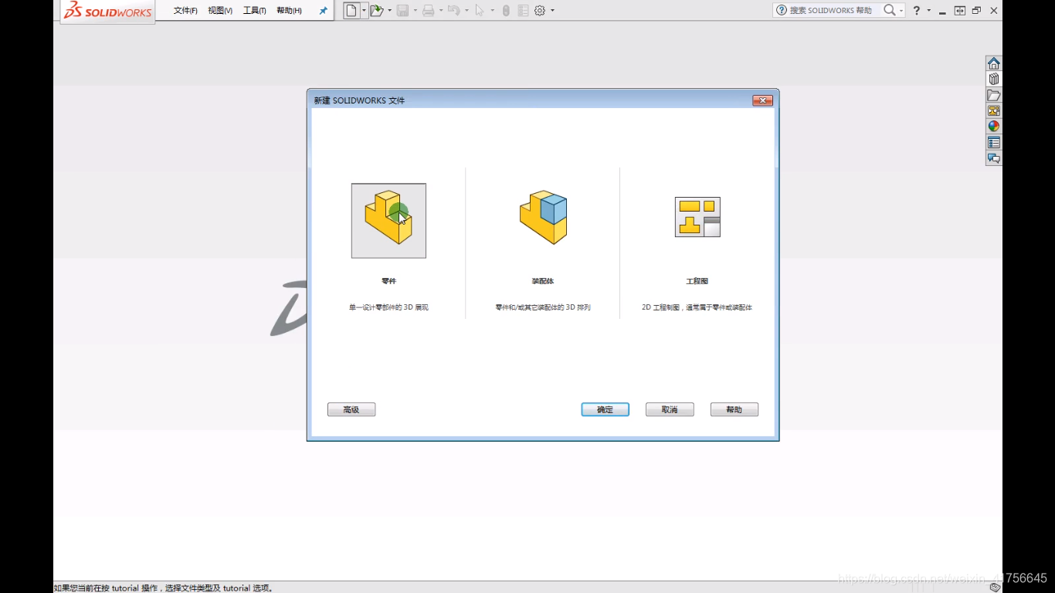
Task: Click the 帮助 button in dialog
Action: (x=734, y=410)
